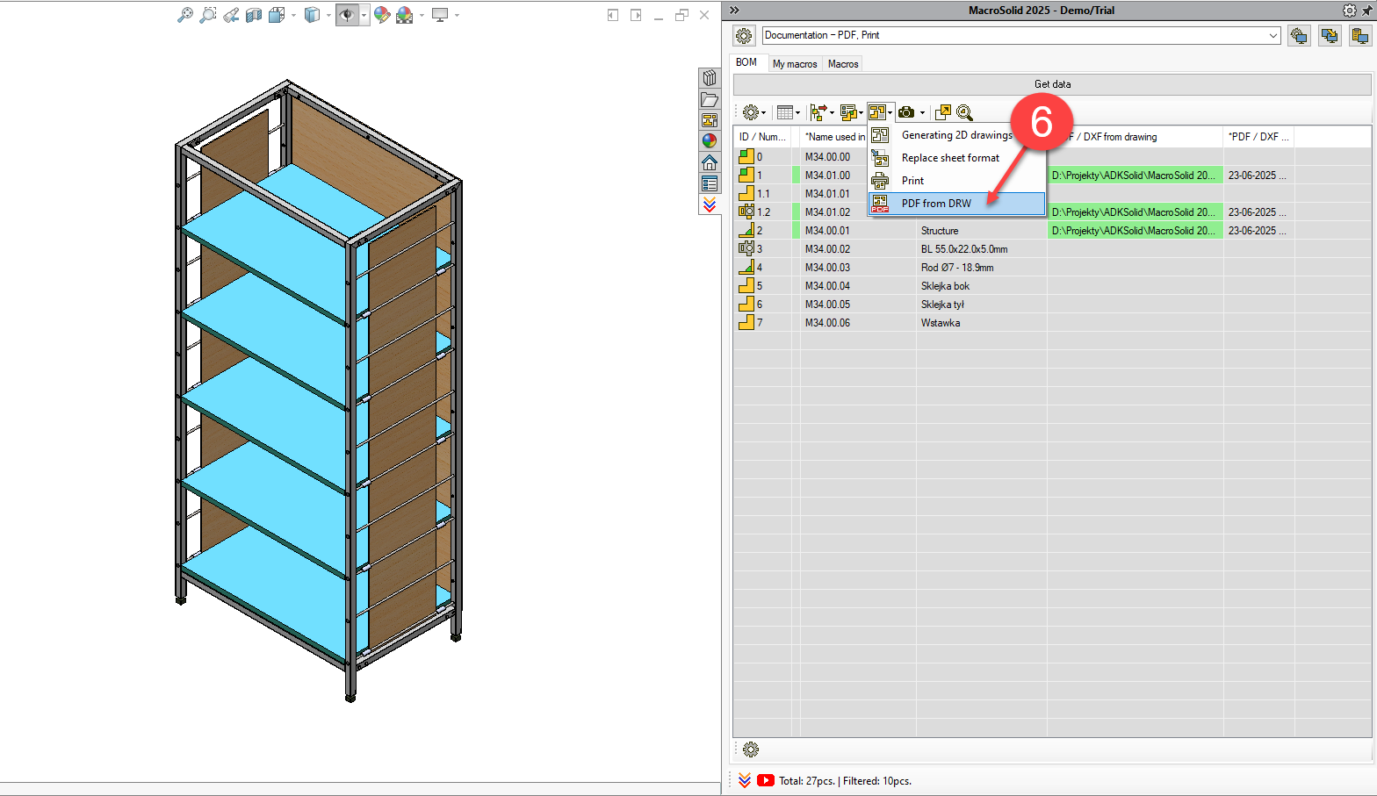Click the Previous View icon
This screenshot has width=1377, height=796.
tap(231, 15)
